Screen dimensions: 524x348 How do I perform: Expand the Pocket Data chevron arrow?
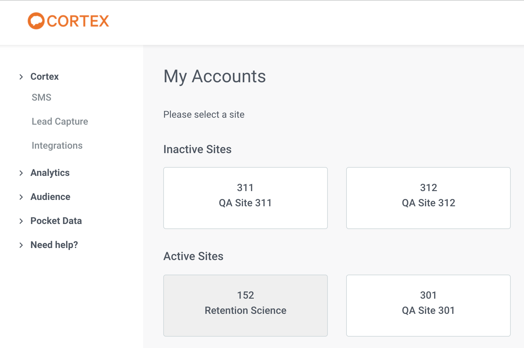pos(21,221)
